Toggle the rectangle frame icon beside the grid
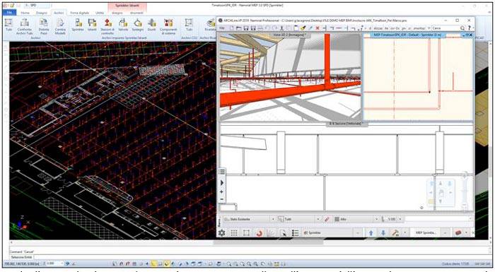Image resolution: width=495 pixels, height=272 pixels. coord(246,233)
